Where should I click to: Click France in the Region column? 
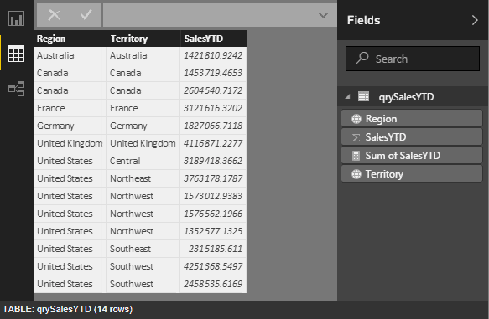pos(51,108)
